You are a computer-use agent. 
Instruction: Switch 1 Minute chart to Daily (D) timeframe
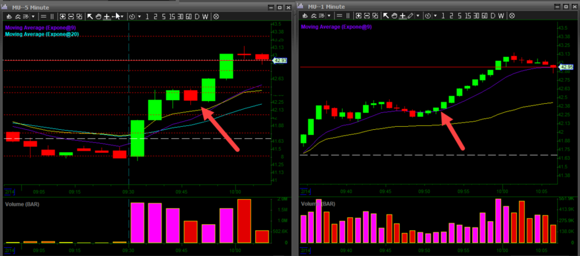tap(492, 16)
